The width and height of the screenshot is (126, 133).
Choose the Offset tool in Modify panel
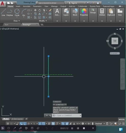point(50,17)
